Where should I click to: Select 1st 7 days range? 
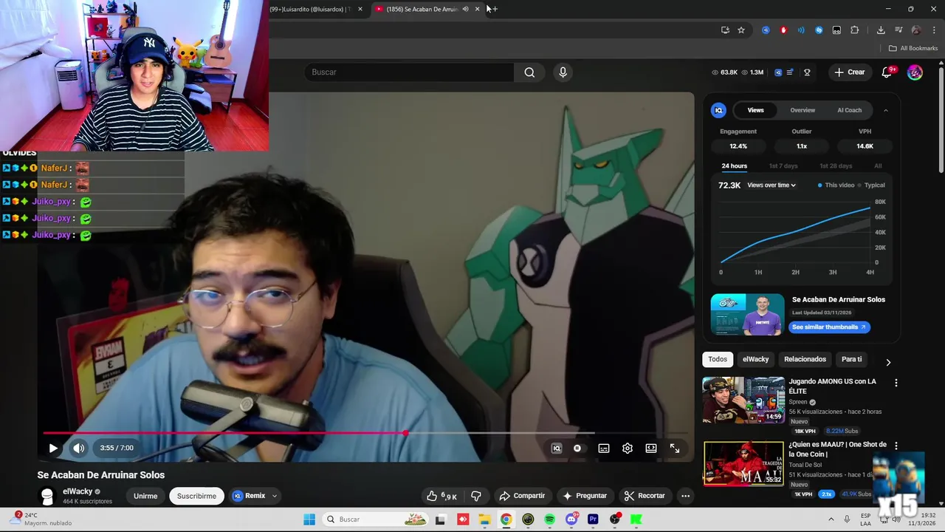tap(783, 166)
